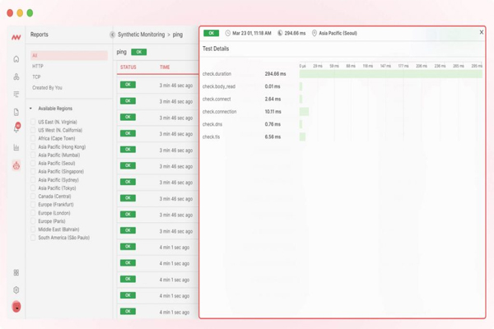The height and width of the screenshot is (329, 494).
Task: Click the home icon in left sidebar
Action: tap(16, 59)
